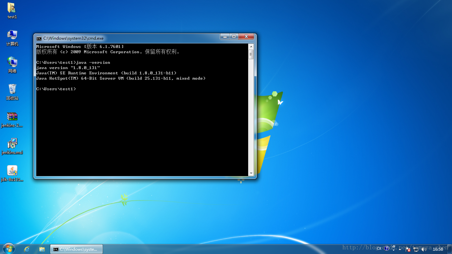Click the Microsoft Windows version line

coord(80,47)
